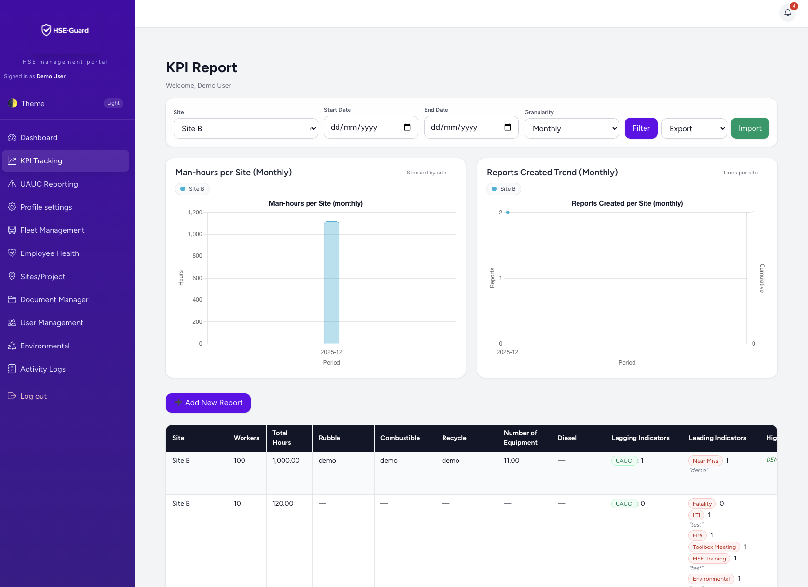The width and height of the screenshot is (808, 587).
Task: Open User Management via its people icon
Action: tap(12, 322)
